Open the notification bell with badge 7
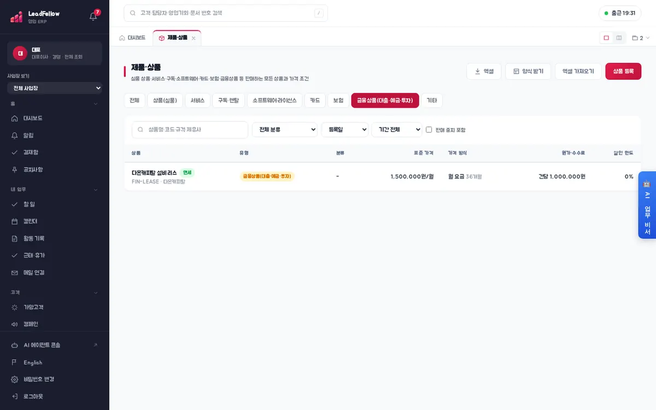This screenshot has height=410, width=656. coord(93,16)
